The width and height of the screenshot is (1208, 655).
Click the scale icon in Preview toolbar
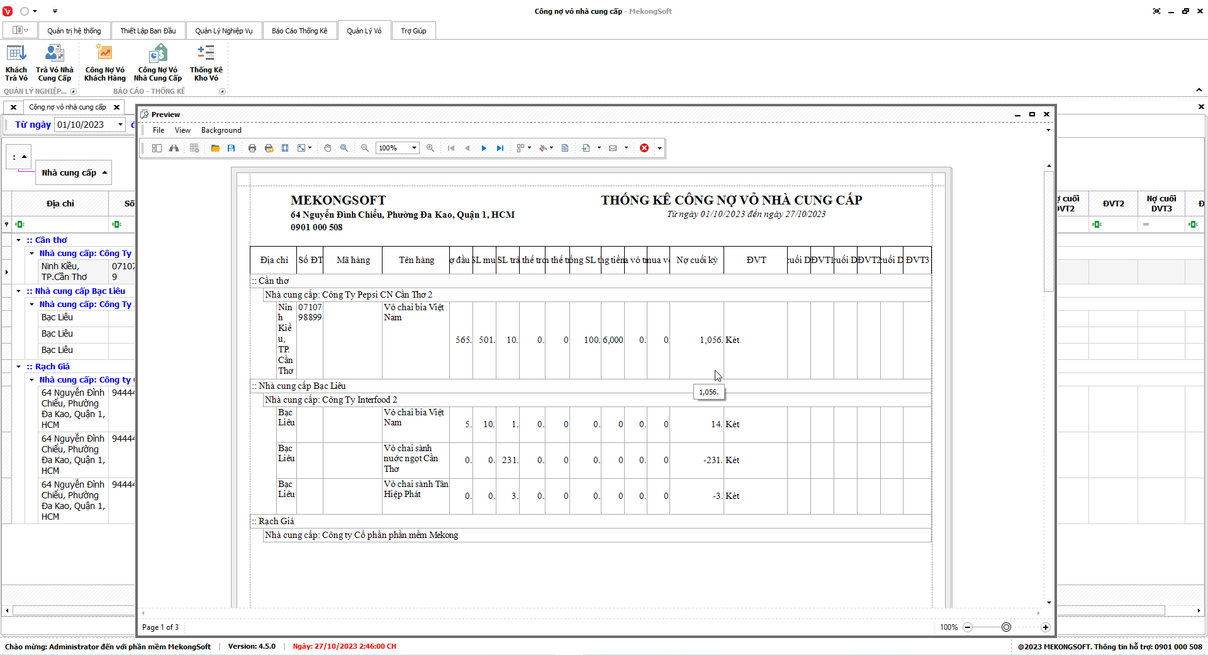pyautogui.click(x=302, y=148)
